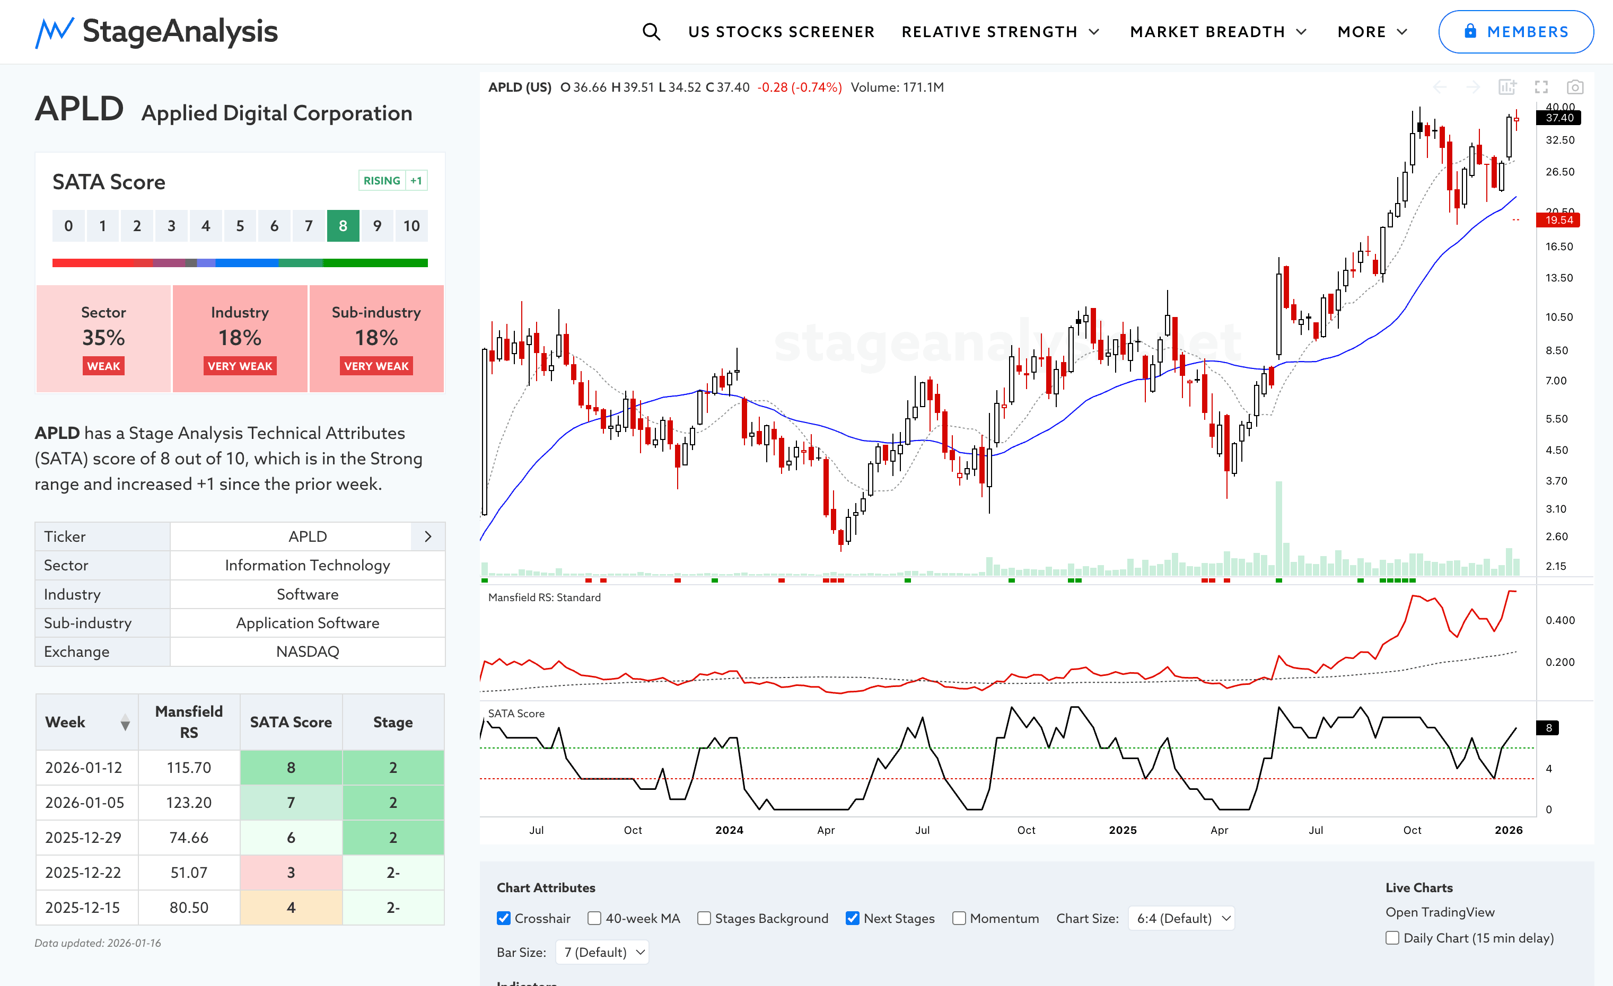Screen dimensions: 1613x986
Task: Open the Bar Size dropdown
Action: pos(602,952)
